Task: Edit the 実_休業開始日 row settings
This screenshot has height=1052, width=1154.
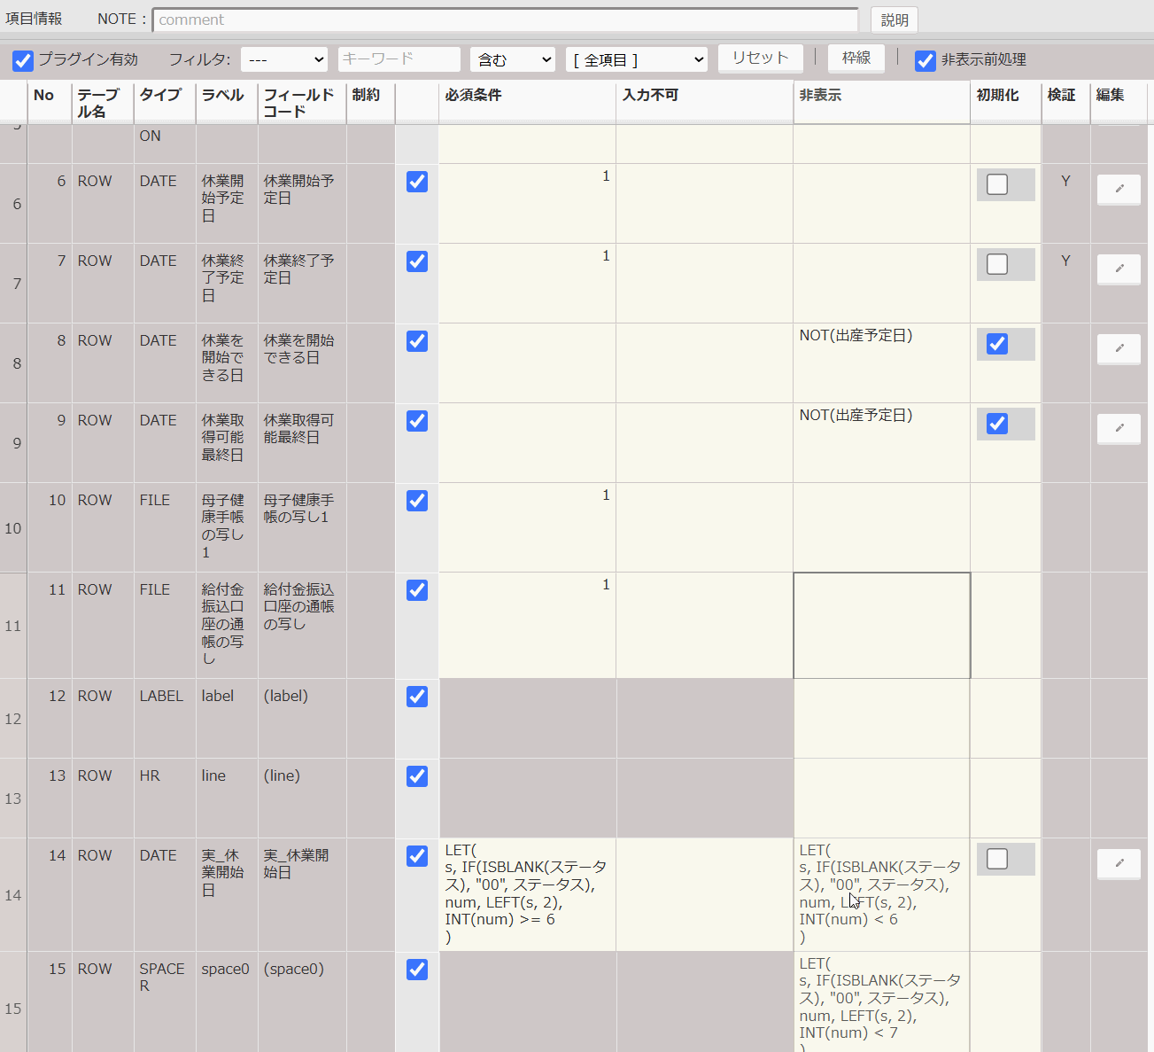Action: (x=1119, y=863)
